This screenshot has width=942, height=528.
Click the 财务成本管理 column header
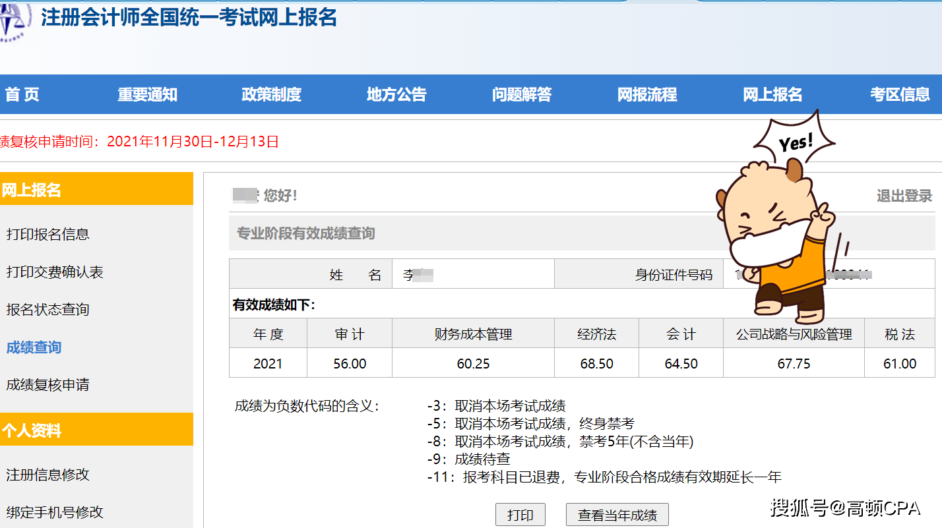pyautogui.click(x=473, y=334)
